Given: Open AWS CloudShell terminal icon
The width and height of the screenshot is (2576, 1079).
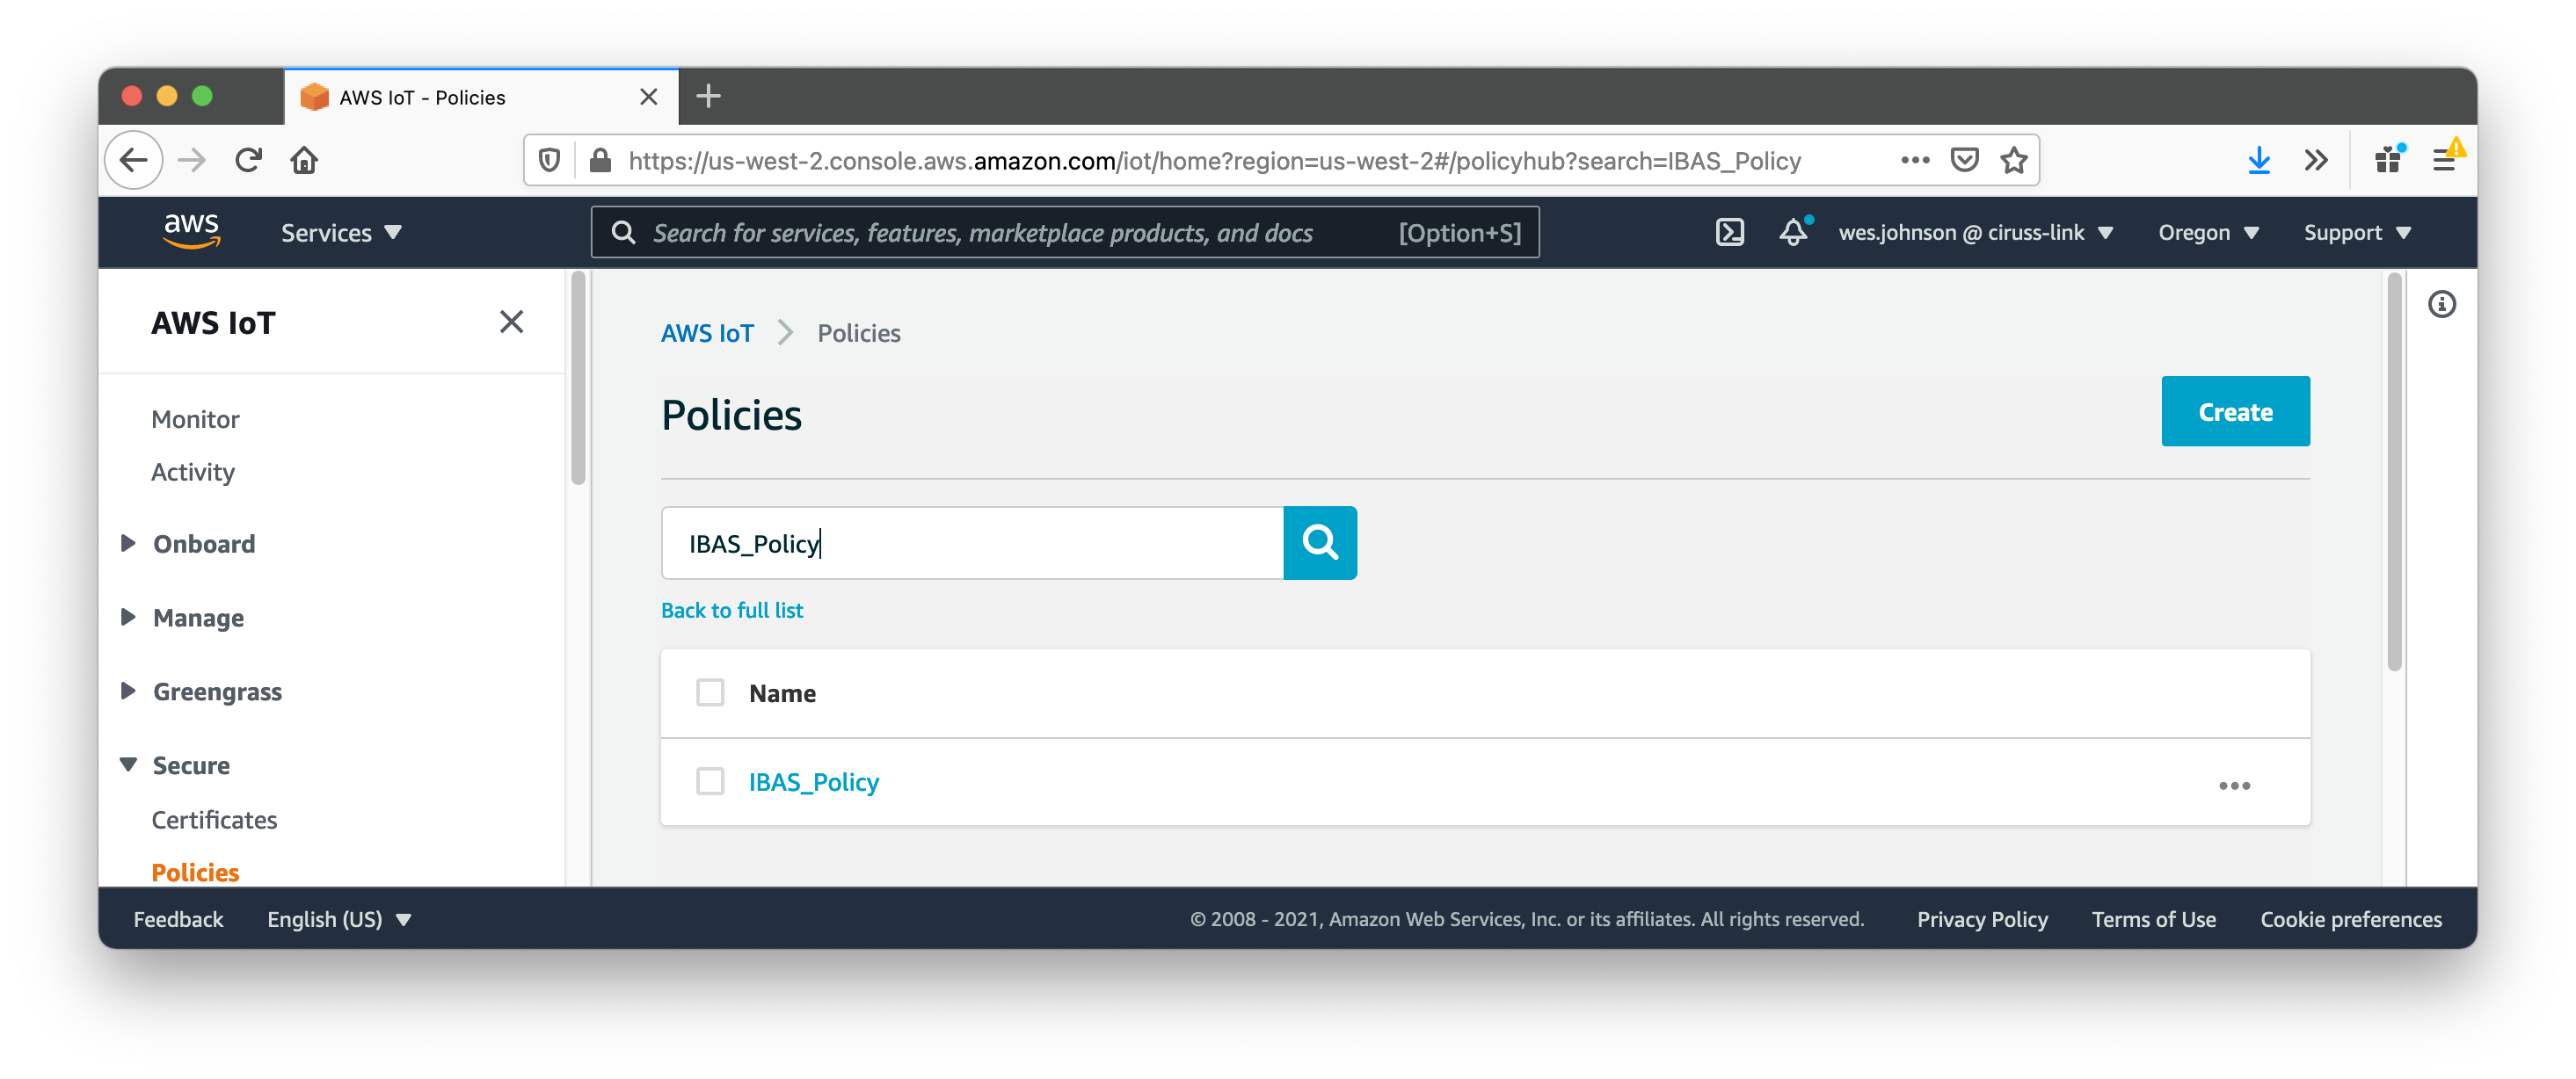Looking at the screenshot, I should click(x=1729, y=233).
